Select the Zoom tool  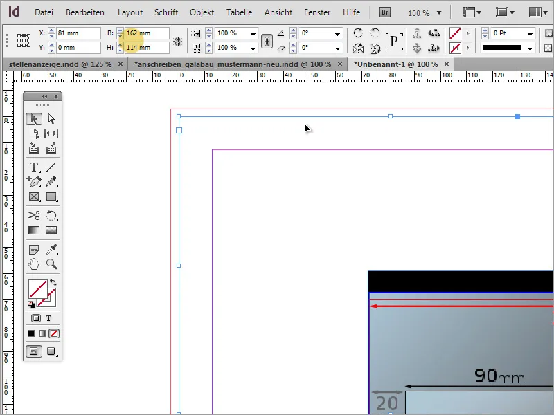pos(51,264)
